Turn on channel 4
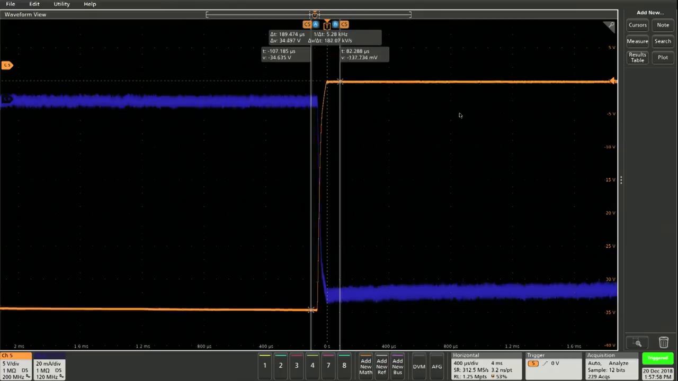Viewport: 678px width, 381px height. tap(312, 365)
